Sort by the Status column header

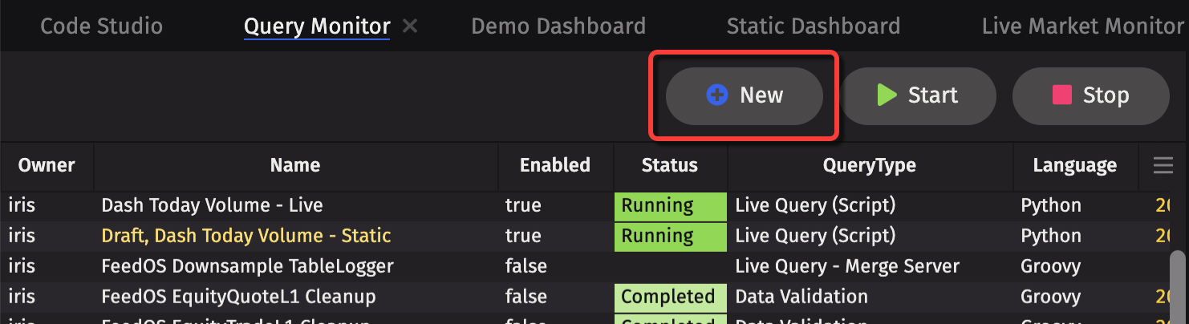(x=669, y=166)
